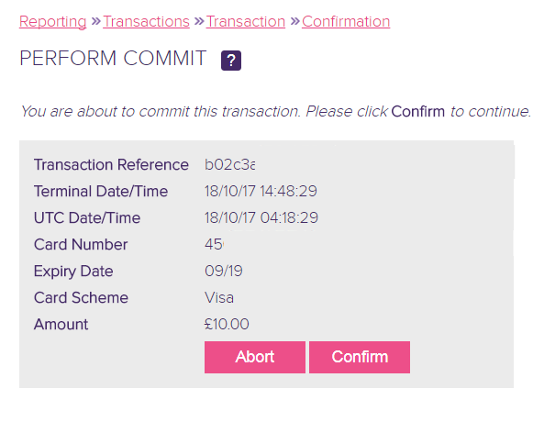The image size is (533, 422).
Task: Click bold Confirm word in instruction text
Action: (x=417, y=112)
